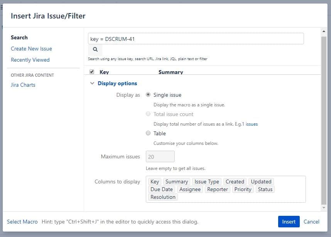The width and height of the screenshot is (331, 237).
Task: Open the Search section in the sidebar
Action: pos(19,37)
